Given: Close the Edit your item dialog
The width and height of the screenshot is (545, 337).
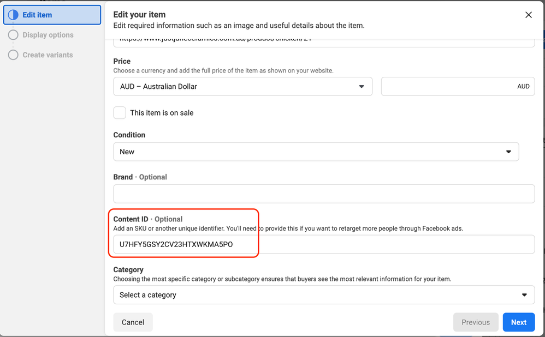Looking at the screenshot, I should click(528, 15).
